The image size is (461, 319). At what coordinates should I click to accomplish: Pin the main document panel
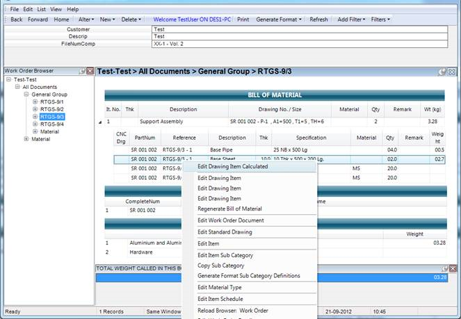443,72
